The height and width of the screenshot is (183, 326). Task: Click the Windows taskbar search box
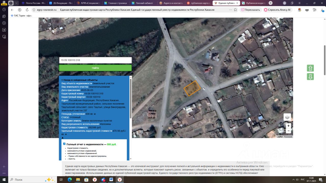point(32,180)
